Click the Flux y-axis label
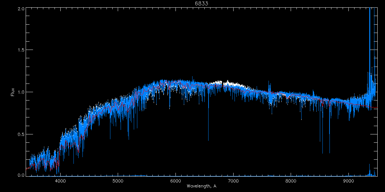385x192 pixels. tap(13, 92)
